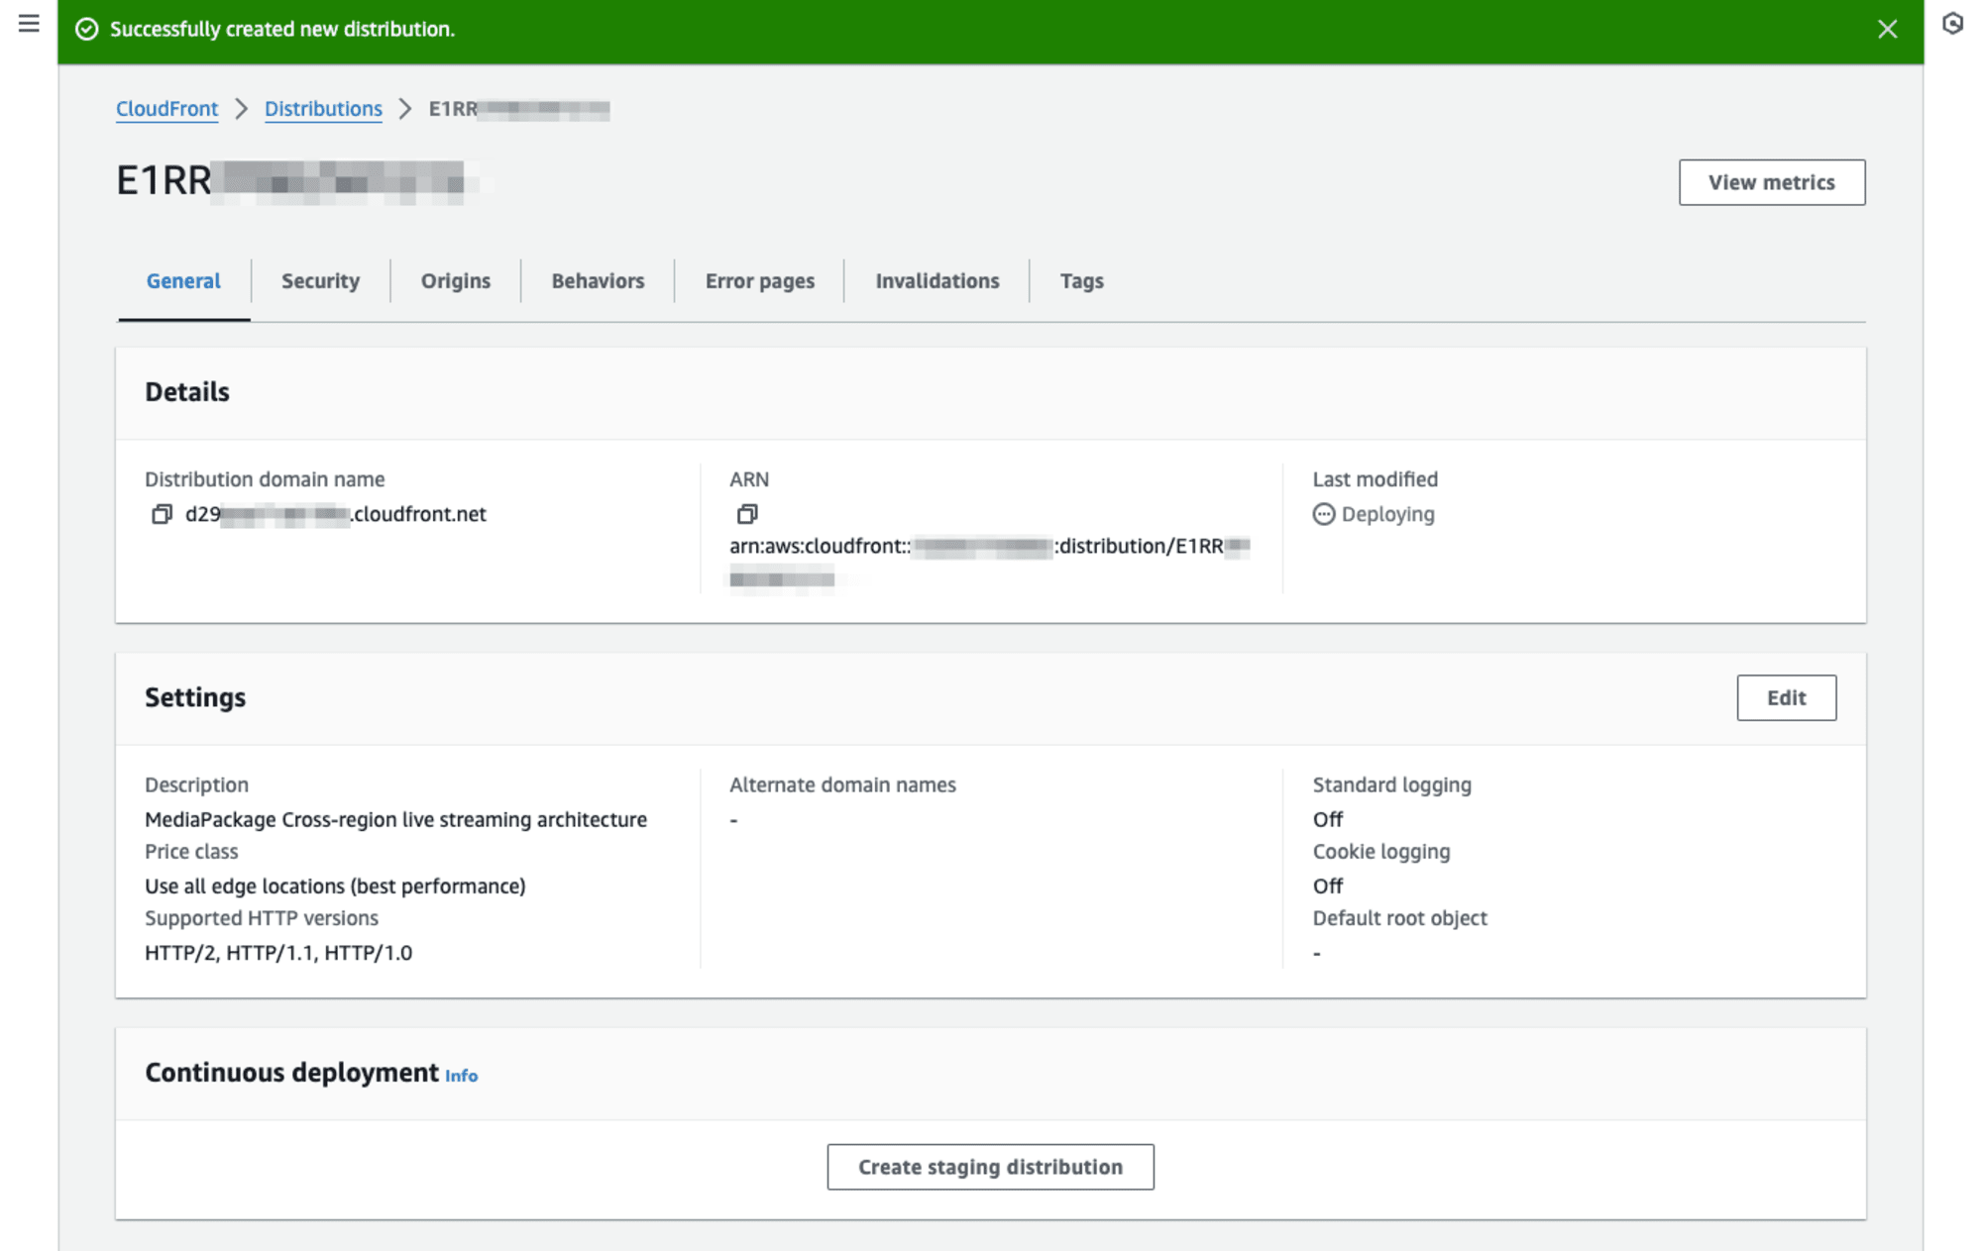The height and width of the screenshot is (1251, 1982).
Task: Open the hexagon help panel icon
Action: tap(1952, 23)
